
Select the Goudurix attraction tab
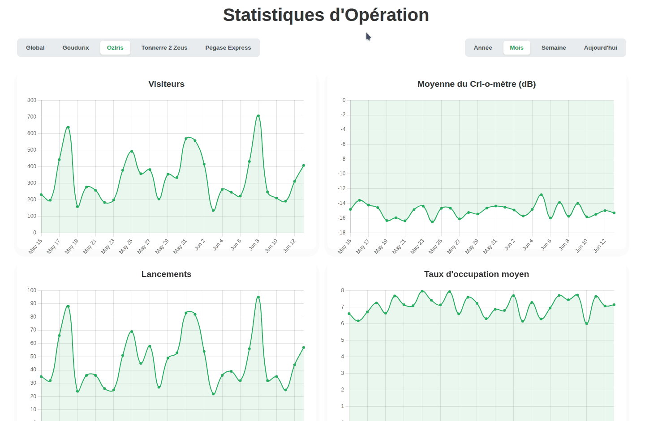(76, 48)
